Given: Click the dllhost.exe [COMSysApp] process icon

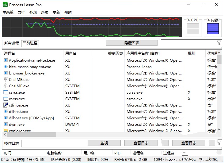Looking at the screenshot, I should click(x=6, y=118).
